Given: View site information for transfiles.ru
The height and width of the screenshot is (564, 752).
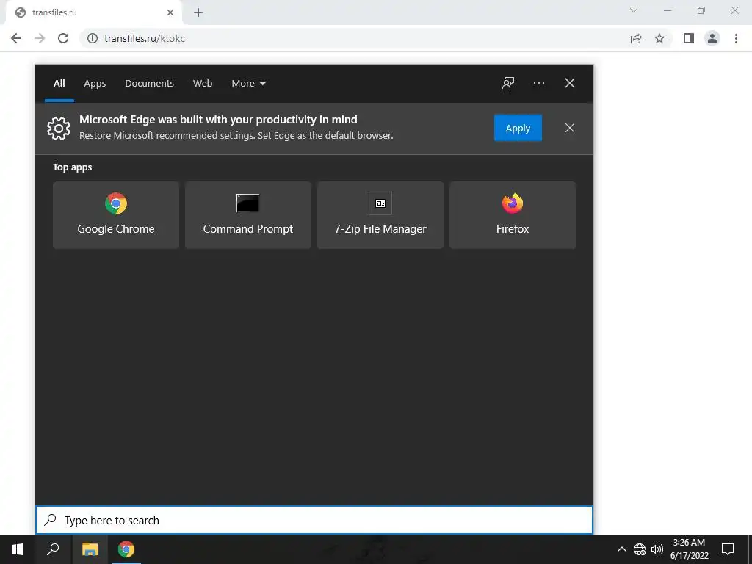Looking at the screenshot, I should pyautogui.click(x=93, y=38).
